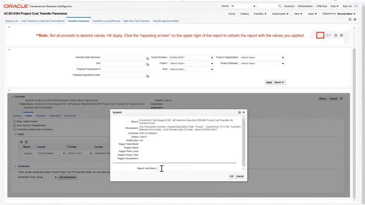Collapse the prompts section with its corner triangle
This screenshot has height=205, width=365.
(9, 50)
